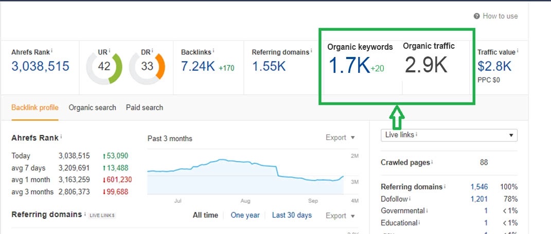
Task: Open the 1,546 referring domains link
Action: point(478,187)
